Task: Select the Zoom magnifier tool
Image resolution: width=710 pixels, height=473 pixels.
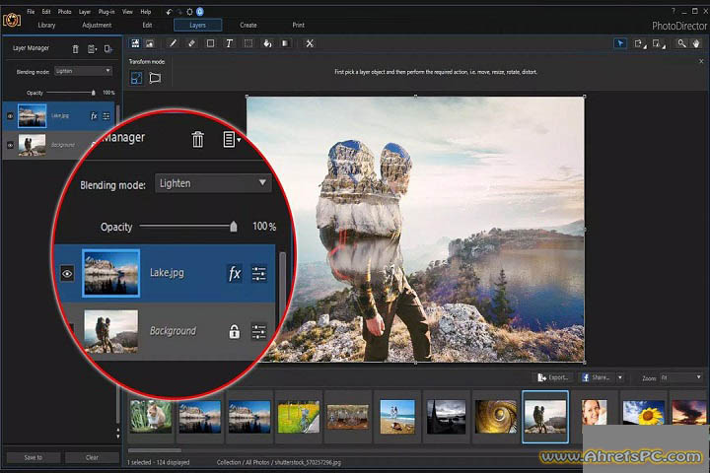Action: tap(681, 43)
